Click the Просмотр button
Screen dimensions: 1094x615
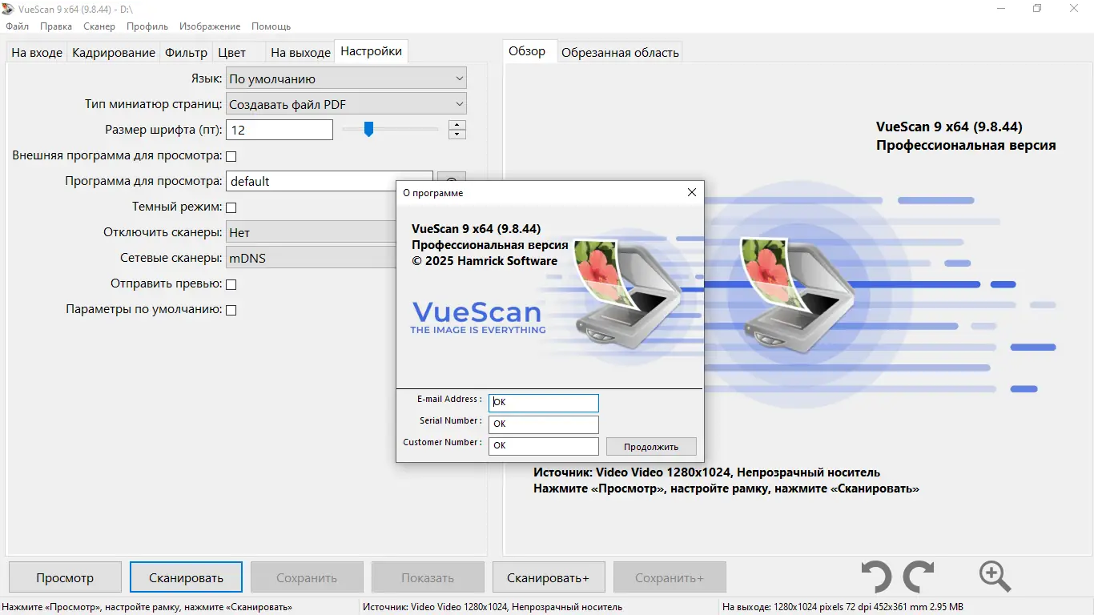65,577
